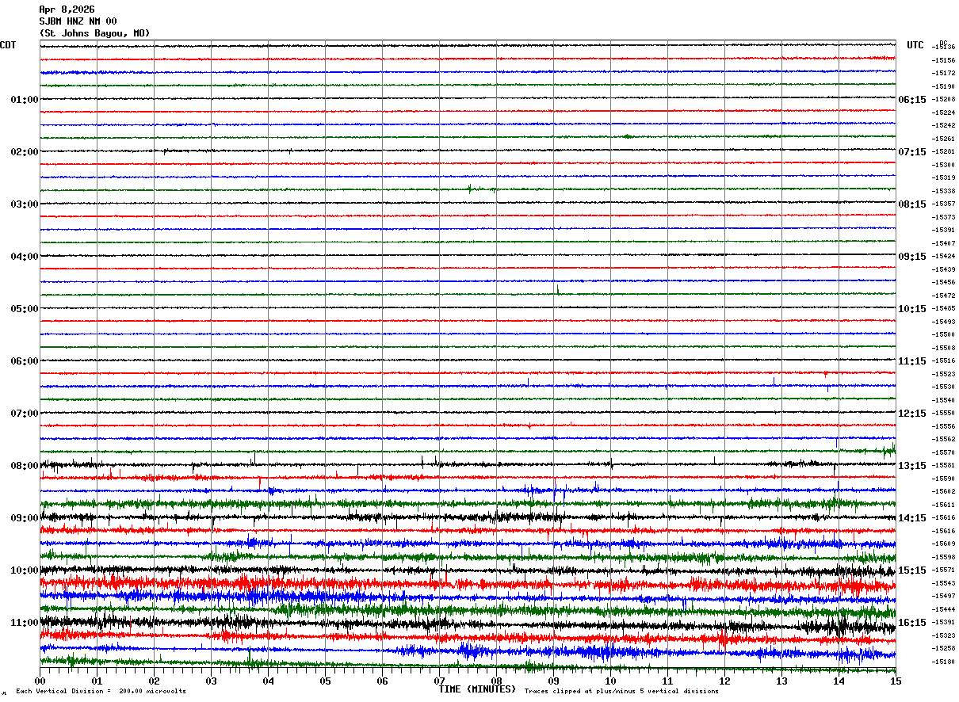
Task: Click the 15:15 UTC time label
Action: pos(912,570)
